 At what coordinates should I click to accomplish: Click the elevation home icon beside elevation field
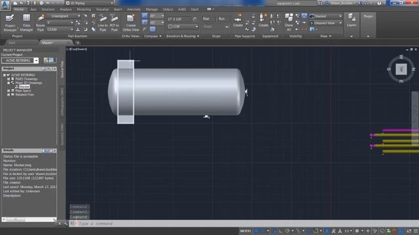pyautogui.click(x=195, y=19)
